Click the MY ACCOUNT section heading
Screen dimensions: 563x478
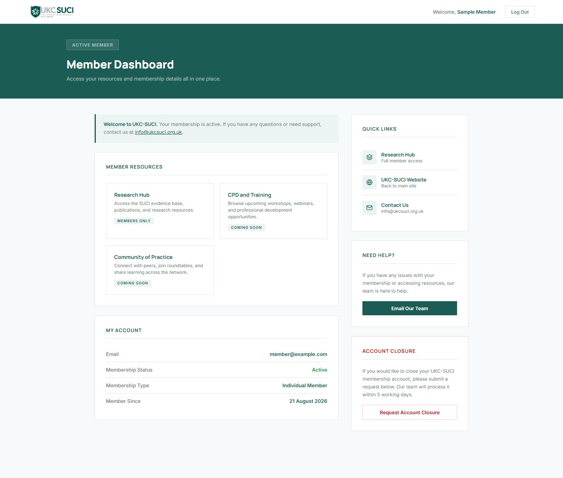click(124, 331)
